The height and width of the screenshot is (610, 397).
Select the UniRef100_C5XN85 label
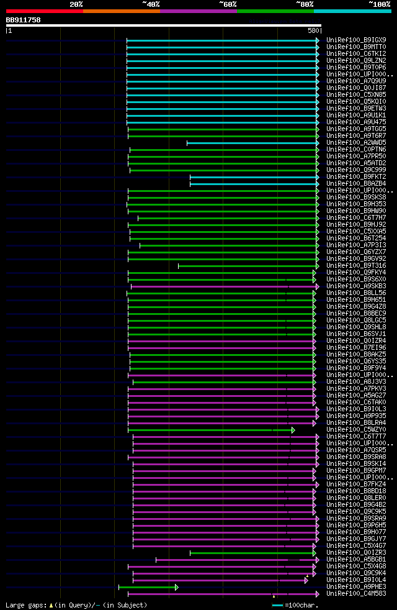356,95
